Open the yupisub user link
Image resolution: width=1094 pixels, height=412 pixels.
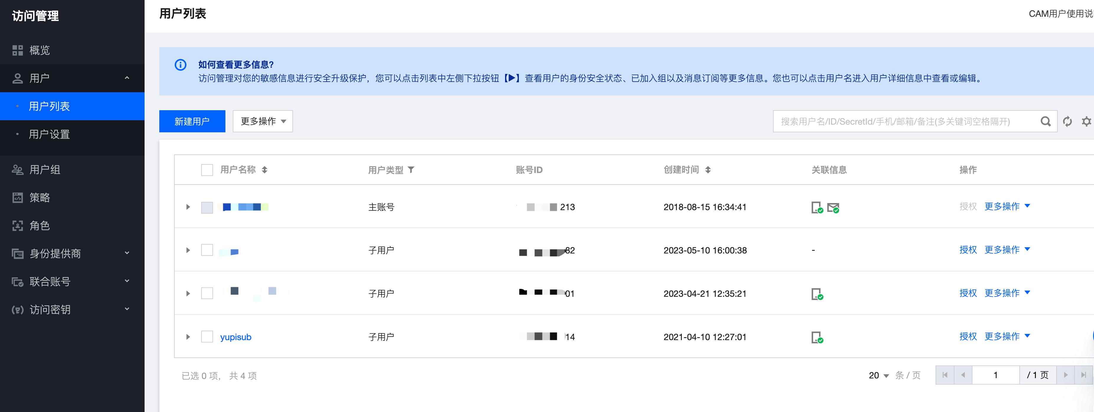[x=236, y=337]
